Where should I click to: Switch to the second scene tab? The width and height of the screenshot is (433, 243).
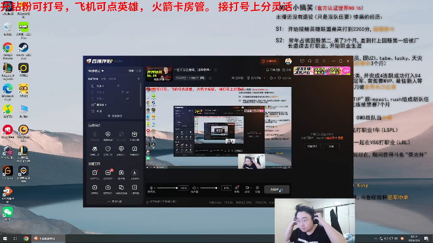tap(104, 79)
